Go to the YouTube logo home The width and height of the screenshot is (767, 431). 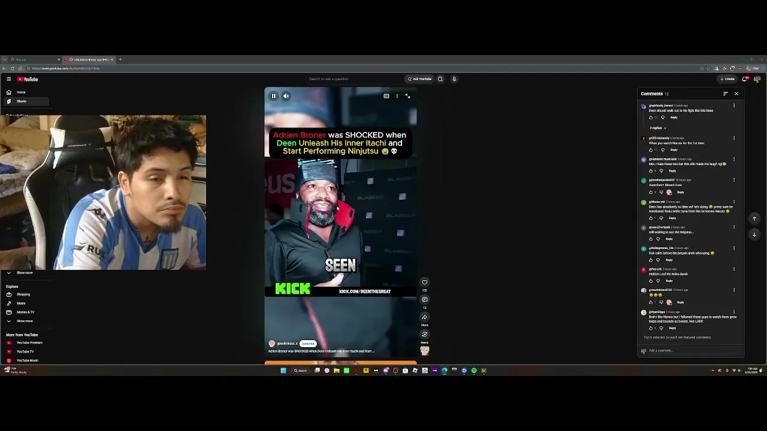pyautogui.click(x=28, y=79)
